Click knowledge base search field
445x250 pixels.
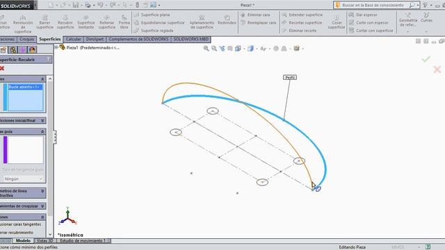click(372, 5)
